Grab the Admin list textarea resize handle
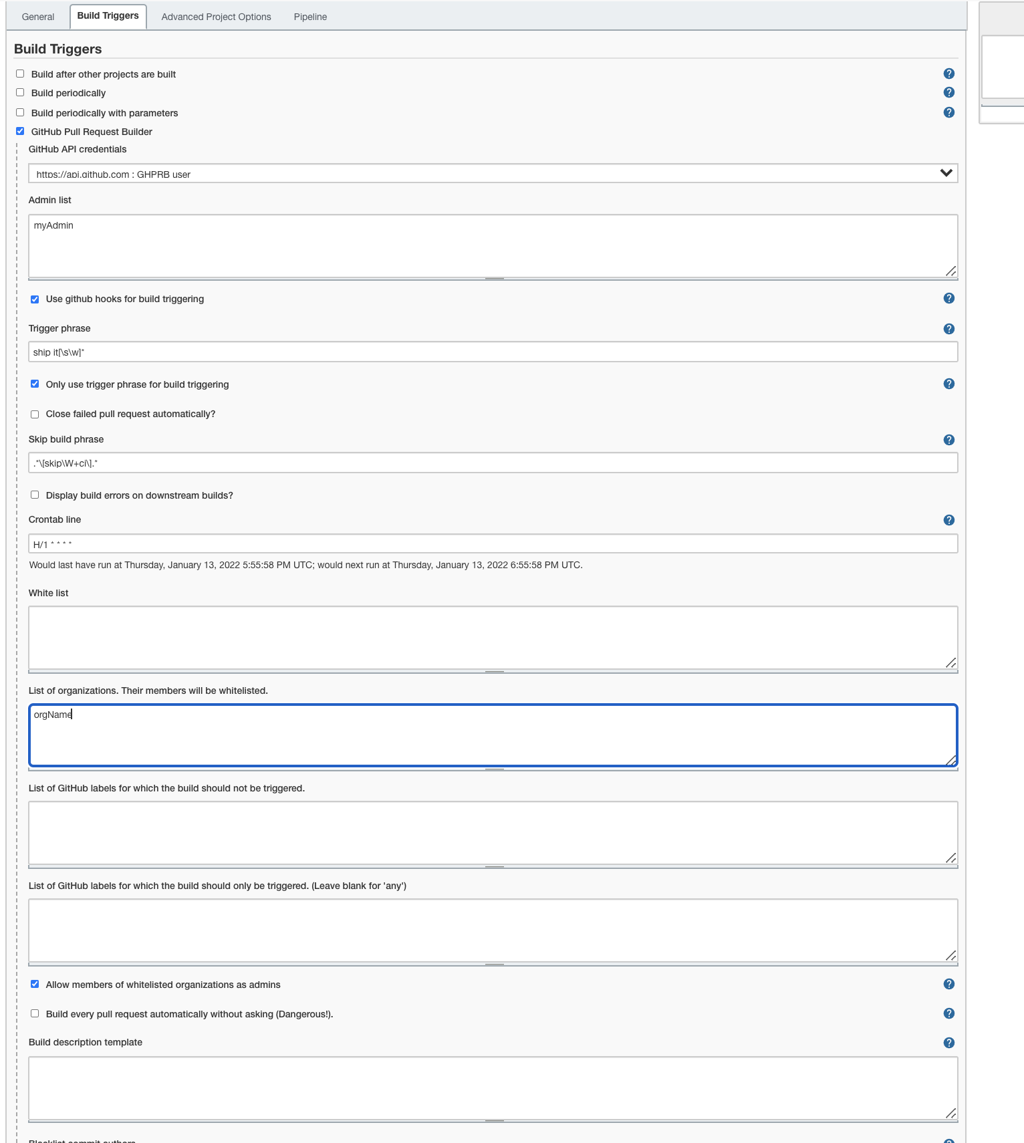The width and height of the screenshot is (1024, 1143). 950,271
